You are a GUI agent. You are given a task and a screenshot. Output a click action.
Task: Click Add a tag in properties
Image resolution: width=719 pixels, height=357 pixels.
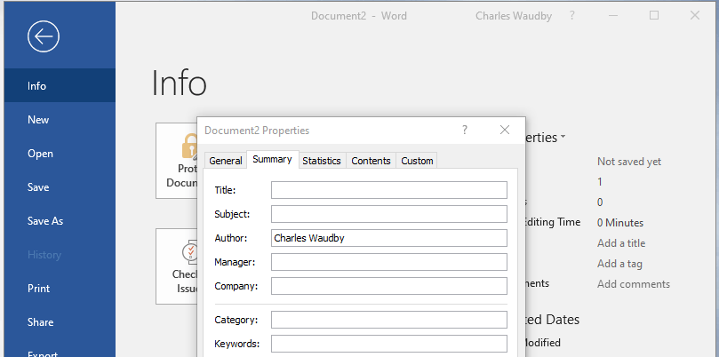619,264
